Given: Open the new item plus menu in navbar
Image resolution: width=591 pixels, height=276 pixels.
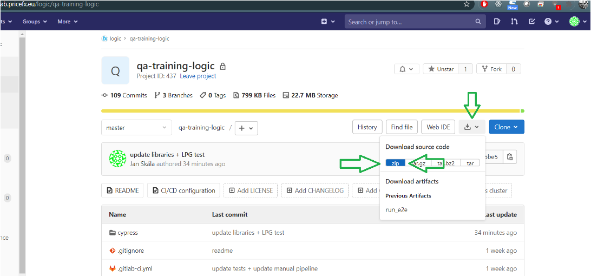Looking at the screenshot, I should pos(327,22).
